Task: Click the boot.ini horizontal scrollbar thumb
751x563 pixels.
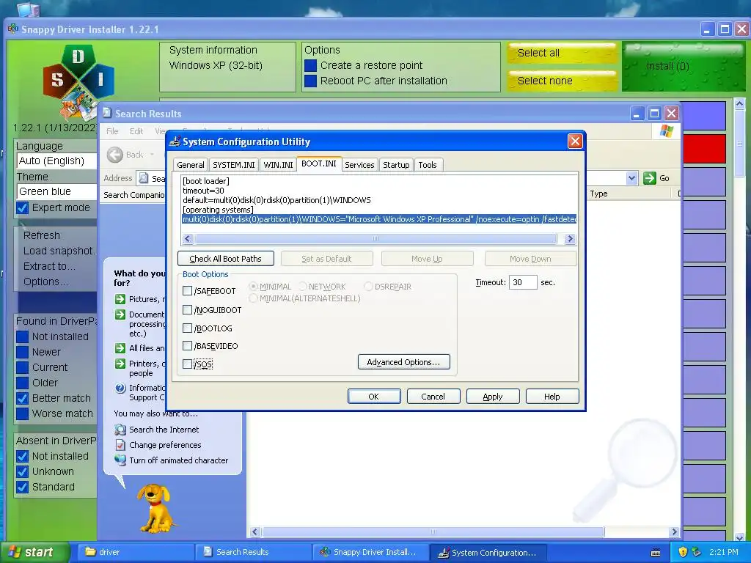Action: pyautogui.click(x=375, y=238)
